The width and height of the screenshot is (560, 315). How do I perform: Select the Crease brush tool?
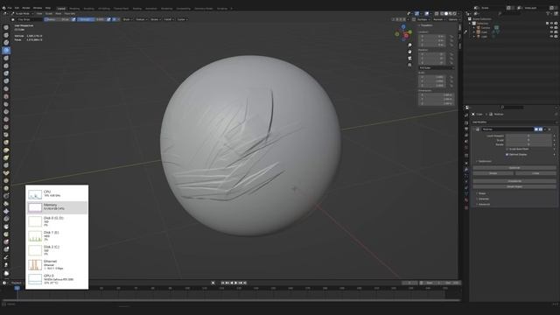click(x=6, y=88)
